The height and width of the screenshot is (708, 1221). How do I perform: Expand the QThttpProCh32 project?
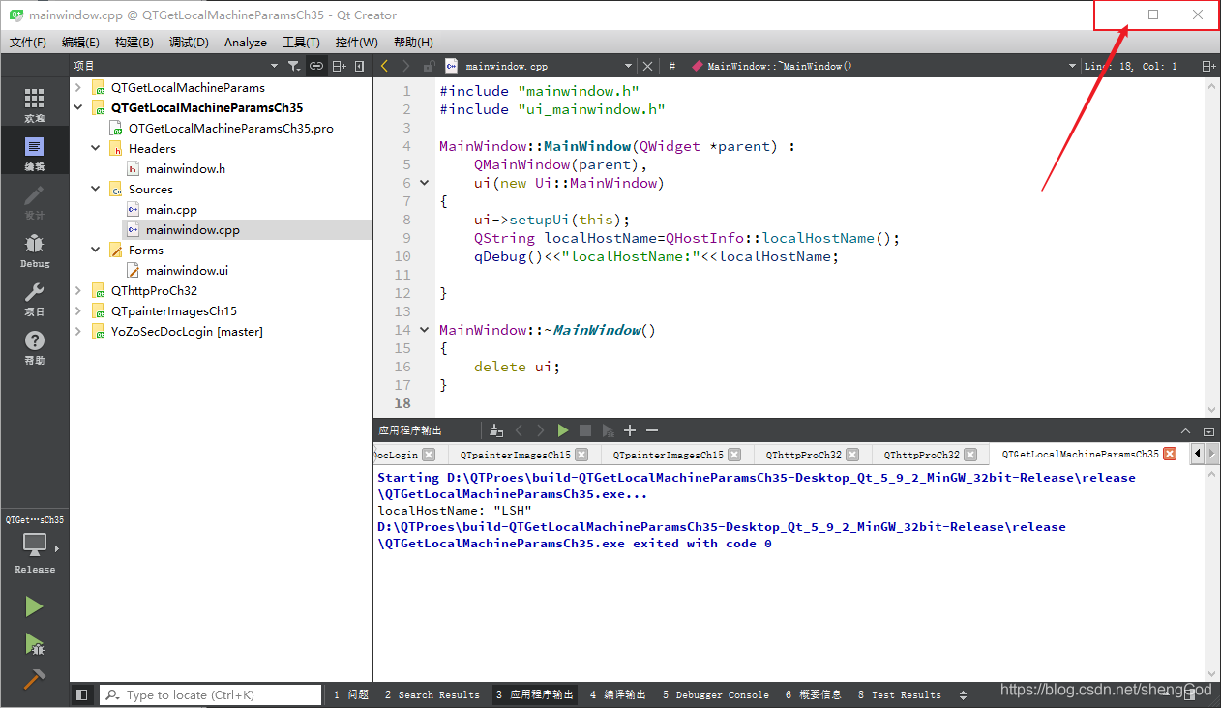pos(79,290)
